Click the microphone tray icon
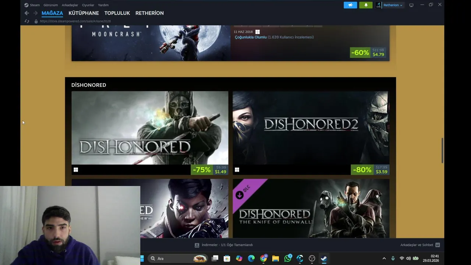Screen dimensions: 471x265 point(393,258)
